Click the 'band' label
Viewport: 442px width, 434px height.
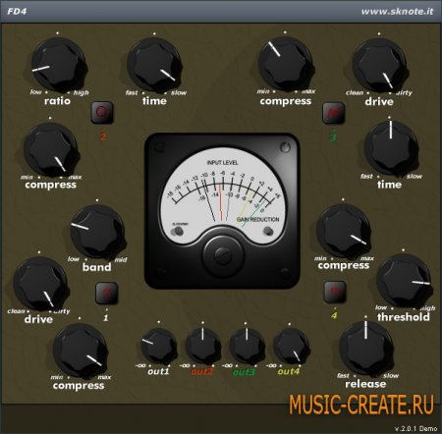coord(96,267)
